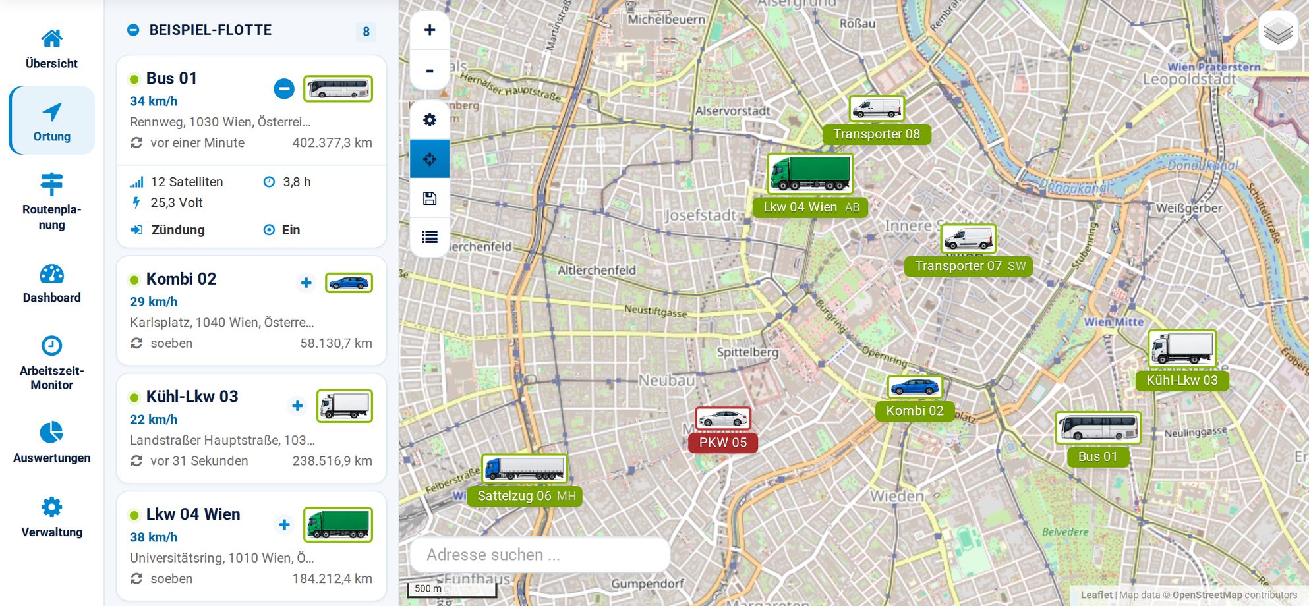
Task: Click the Kombi 02 title in list
Action: 181,279
